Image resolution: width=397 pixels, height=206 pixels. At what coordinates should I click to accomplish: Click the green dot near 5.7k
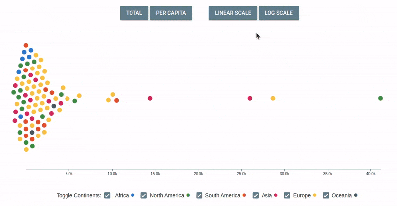tap(75, 101)
